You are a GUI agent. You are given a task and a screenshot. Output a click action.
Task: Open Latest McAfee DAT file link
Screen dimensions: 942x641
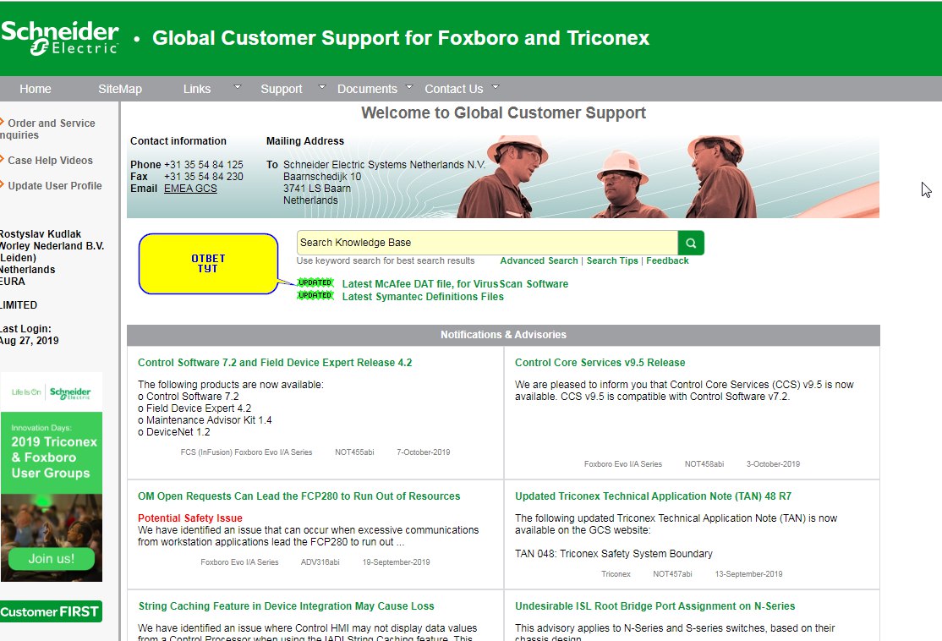455,283
